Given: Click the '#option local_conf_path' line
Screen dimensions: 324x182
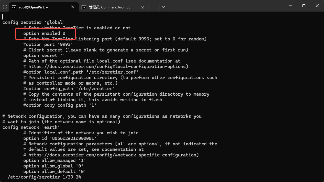Looking at the screenshot, I should point(81,72).
